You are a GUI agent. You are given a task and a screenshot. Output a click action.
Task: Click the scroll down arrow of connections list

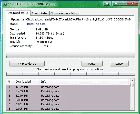pyautogui.click(x=132, y=108)
